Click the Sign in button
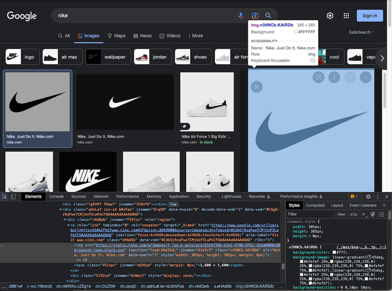The height and width of the screenshot is (291, 392). [x=370, y=16]
